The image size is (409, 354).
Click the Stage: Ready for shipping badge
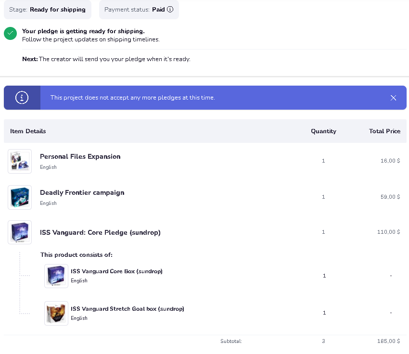[47, 10]
